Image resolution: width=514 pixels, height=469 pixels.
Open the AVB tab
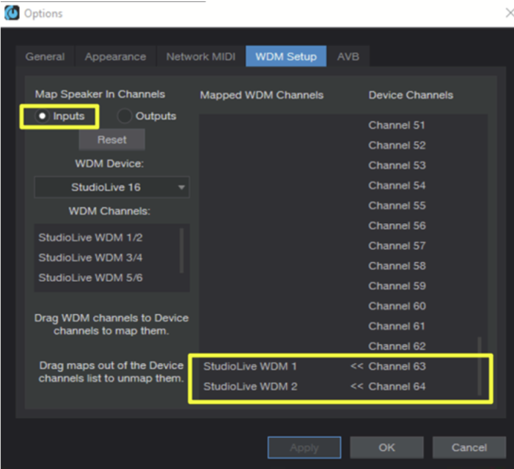pos(348,57)
